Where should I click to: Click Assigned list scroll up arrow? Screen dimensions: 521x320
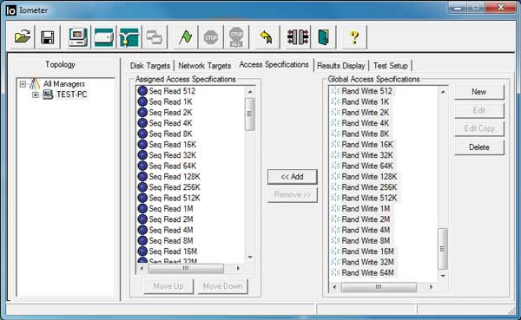[x=250, y=92]
